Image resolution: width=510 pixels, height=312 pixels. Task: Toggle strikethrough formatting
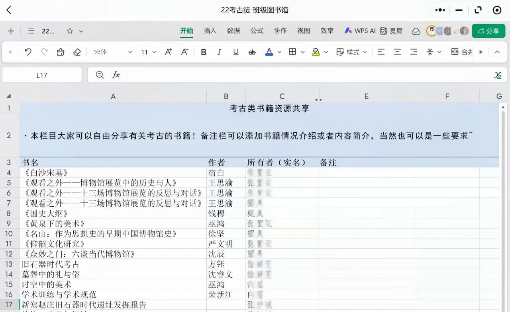pos(252,52)
